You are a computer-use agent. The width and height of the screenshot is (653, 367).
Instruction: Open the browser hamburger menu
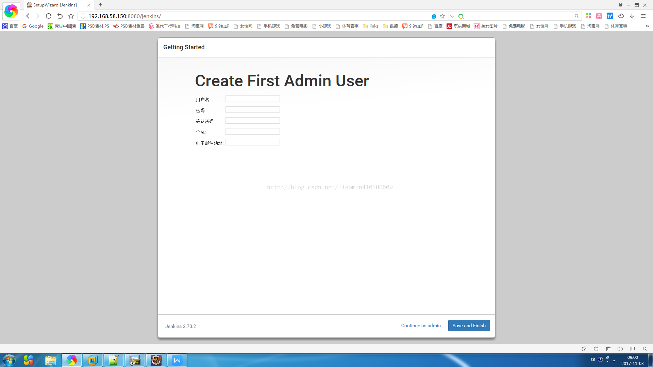[643, 16]
